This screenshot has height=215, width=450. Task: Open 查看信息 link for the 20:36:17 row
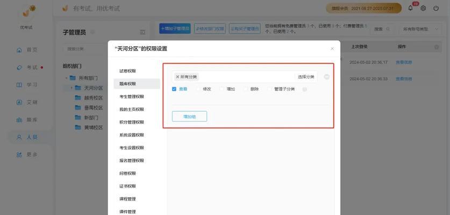point(404,62)
